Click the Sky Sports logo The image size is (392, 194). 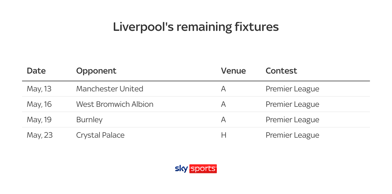pyautogui.click(x=196, y=169)
